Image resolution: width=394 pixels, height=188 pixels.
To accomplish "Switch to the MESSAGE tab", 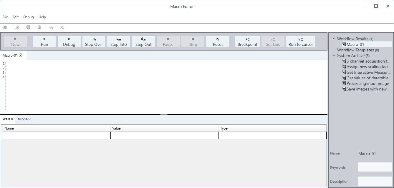I will tap(24, 119).
